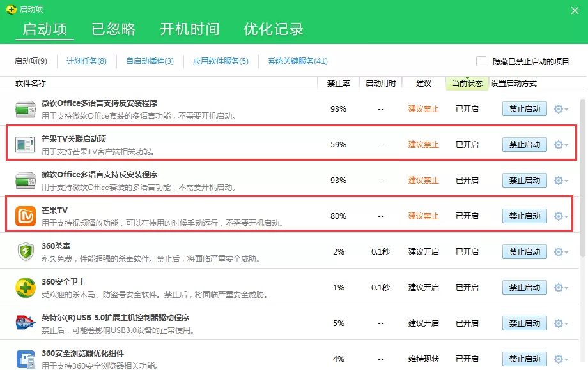588x370 pixels.
Task: Select the 自启动插件(3) sub-tab
Action: pos(150,61)
